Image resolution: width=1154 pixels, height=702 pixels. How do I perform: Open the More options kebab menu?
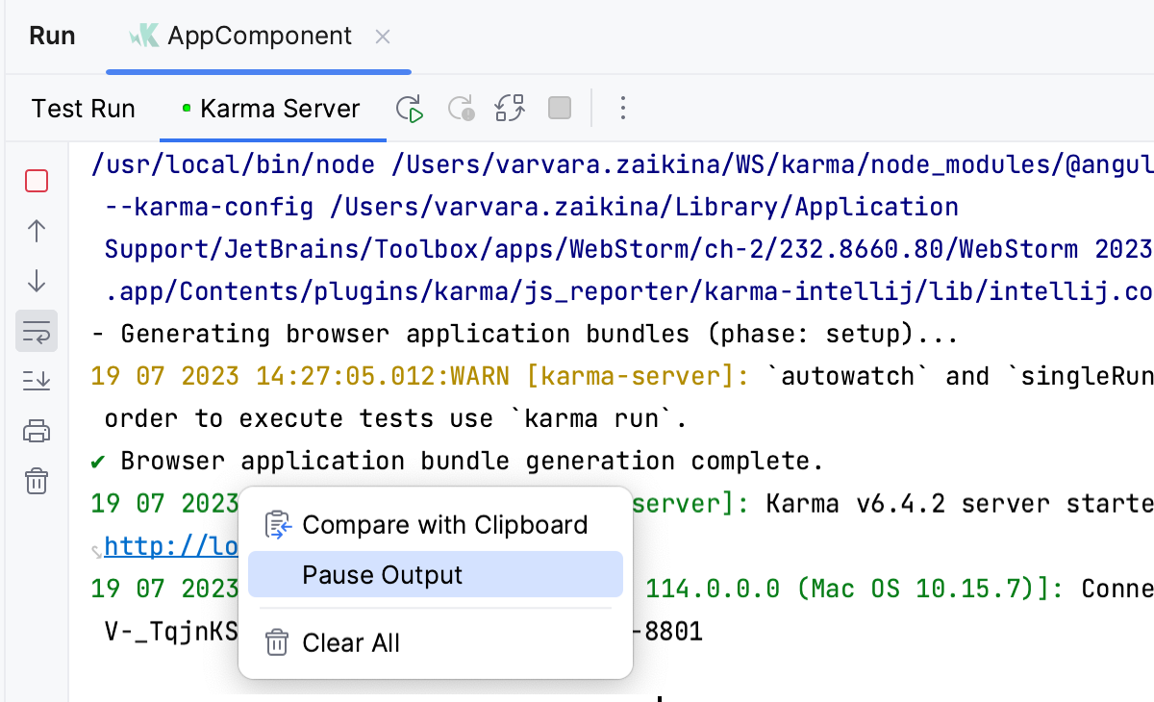point(623,109)
